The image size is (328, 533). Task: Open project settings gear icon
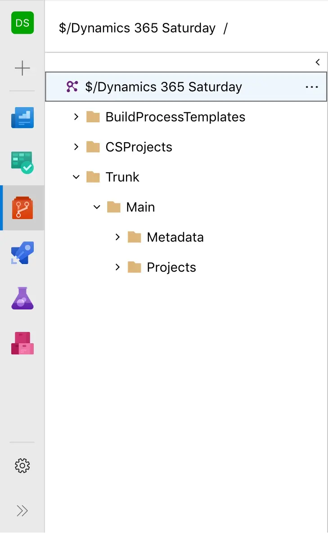[22, 466]
